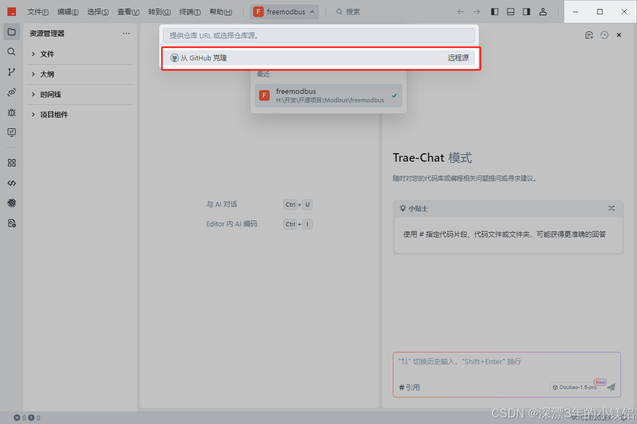Screen dimensions: 637x424
Task: Click the #引用 reference button
Action: tap(409, 387)
